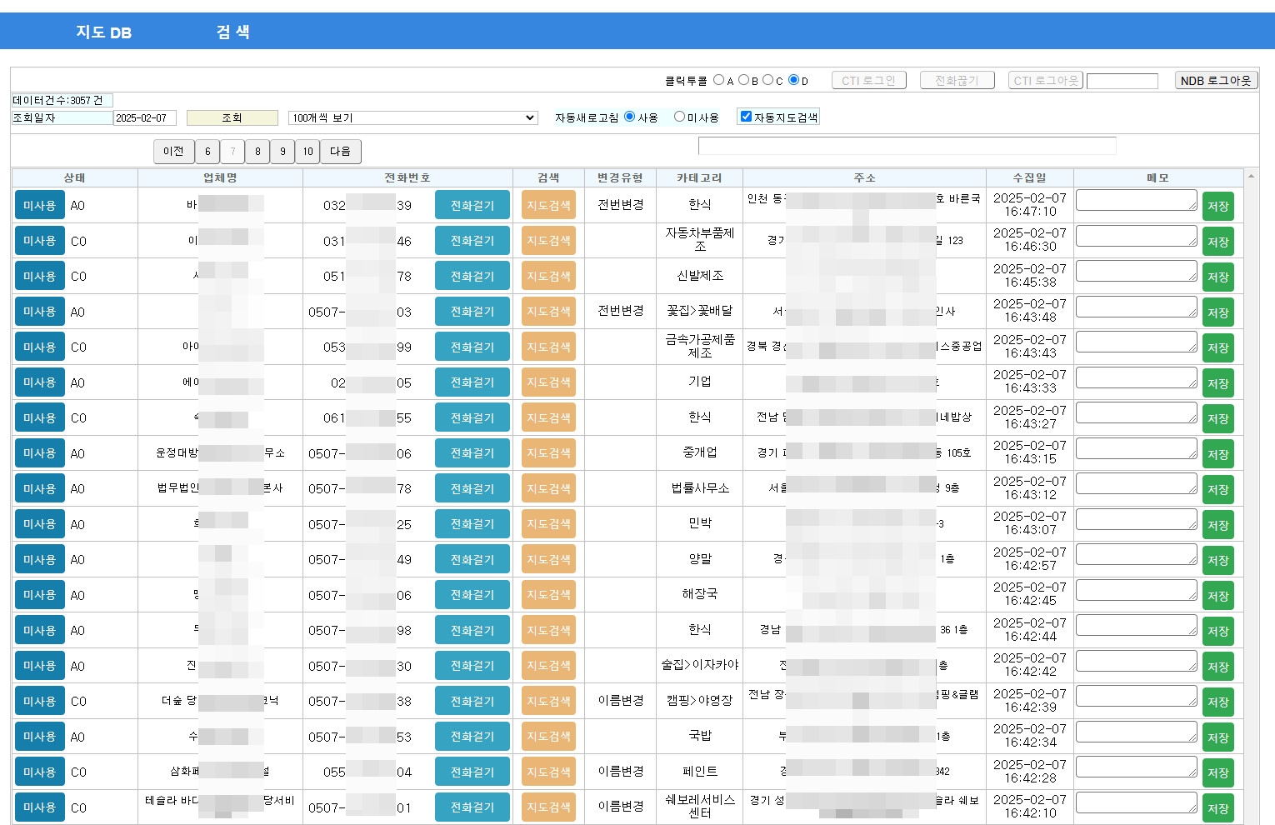Image resolution: width=1275 pixels, height=825 pixels.
Task: Toggle the 자동지도검색 checkbox
Action: pyautogui.click(x=746, y=117)
